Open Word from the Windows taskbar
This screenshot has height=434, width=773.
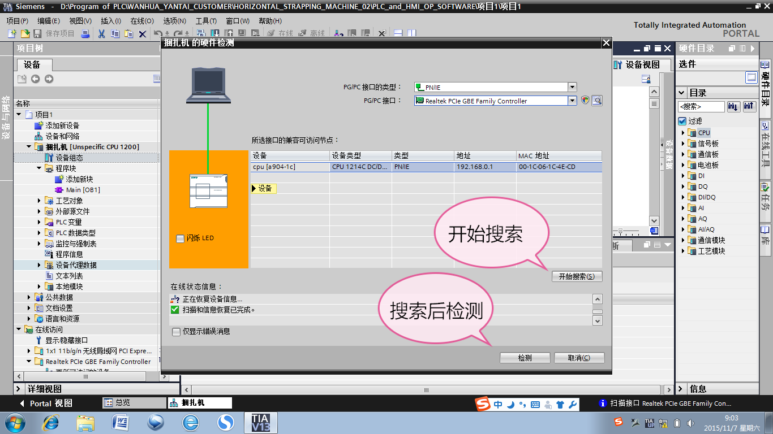[x=121, y=422]
